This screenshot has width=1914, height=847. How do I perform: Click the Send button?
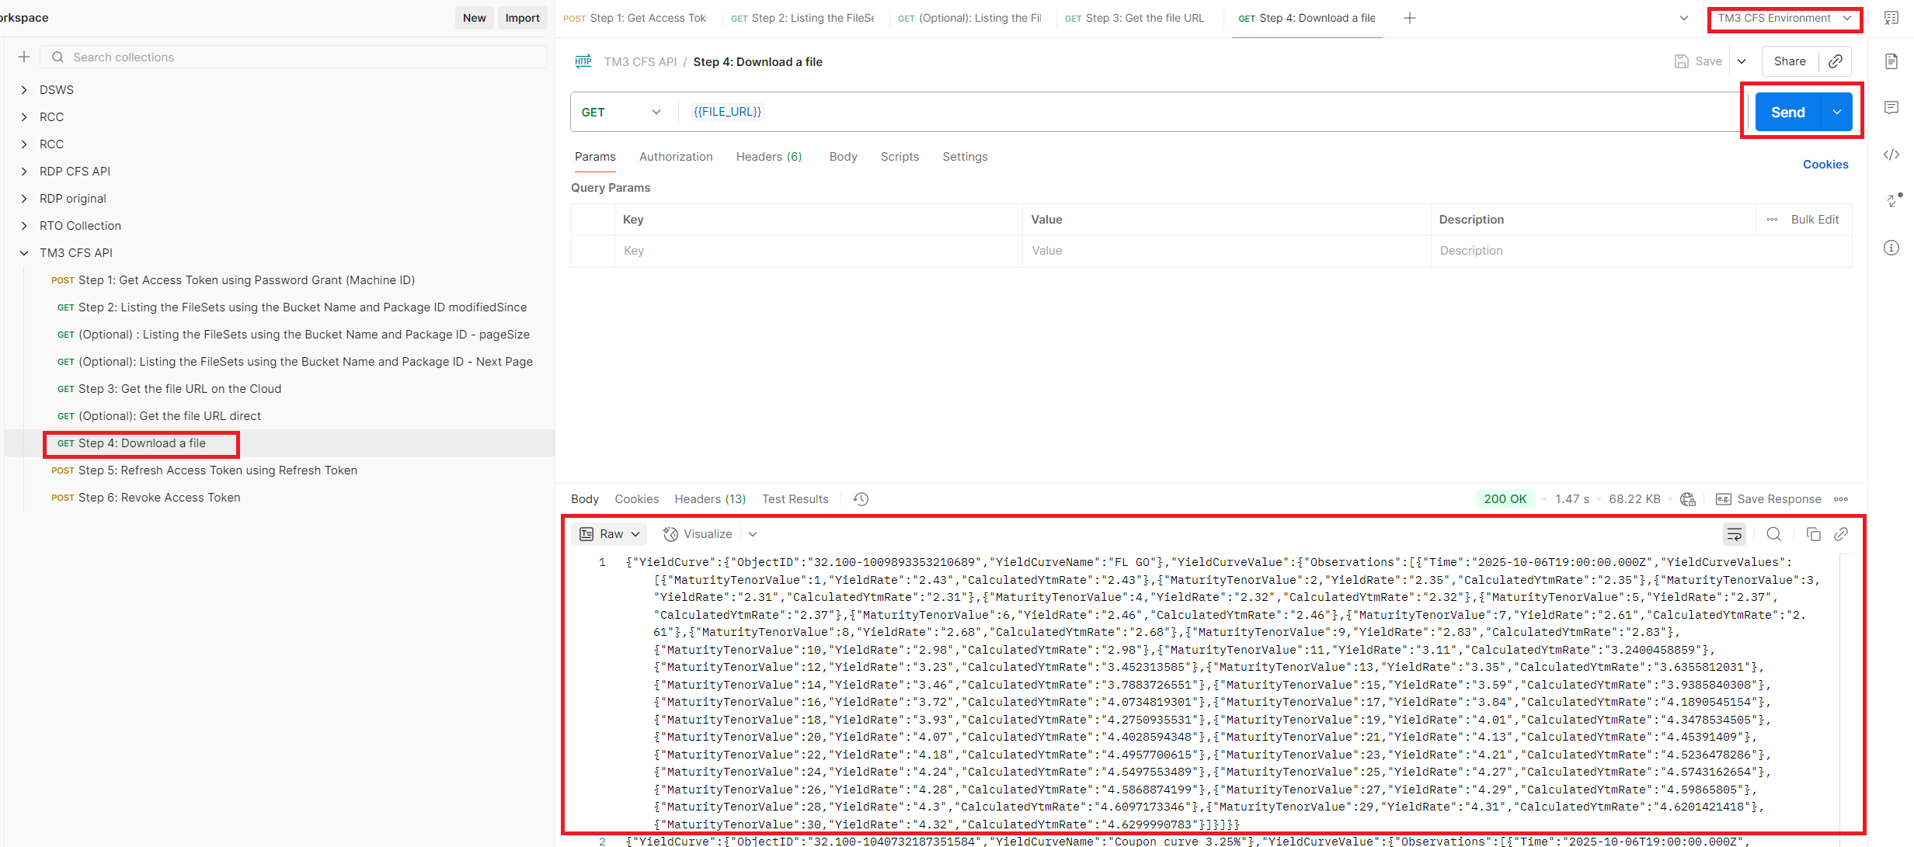coord(1787,112)
